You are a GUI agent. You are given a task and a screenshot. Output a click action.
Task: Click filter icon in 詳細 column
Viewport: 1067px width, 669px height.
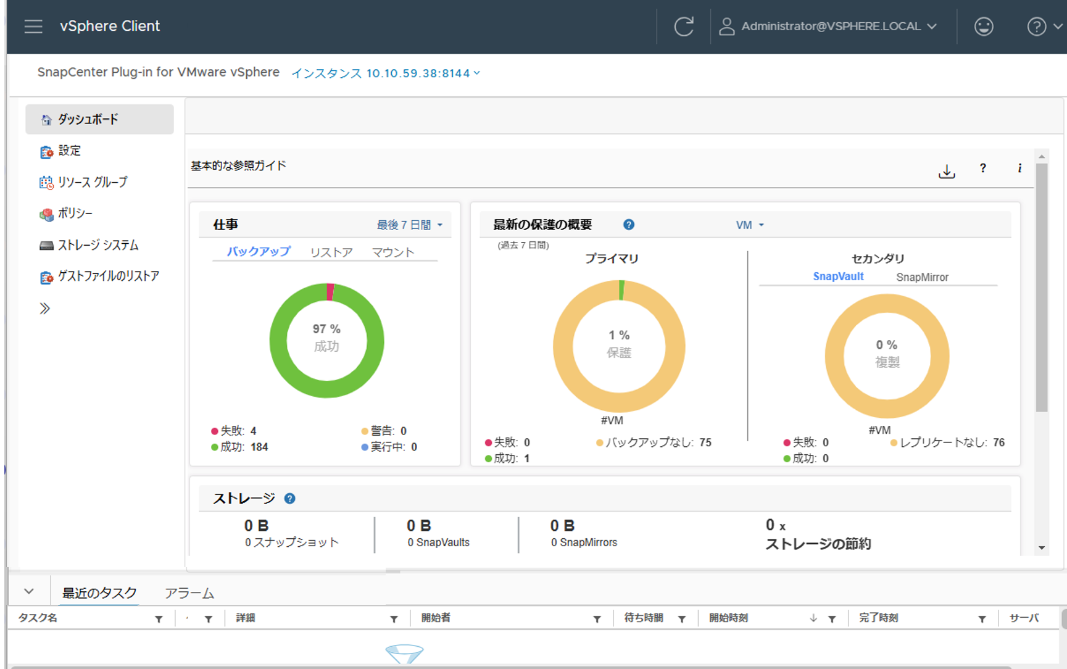click(394, 619)
